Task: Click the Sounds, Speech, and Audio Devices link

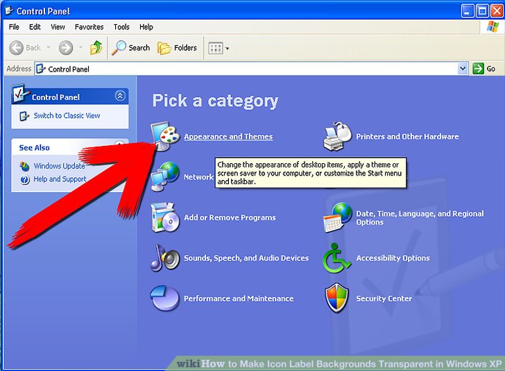Action: [x=246, y=258]
